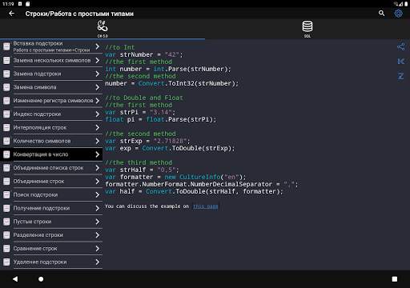Click document icon of 'Разделение строки'
This screenshot has height=288, width=410.
(6, 235)
